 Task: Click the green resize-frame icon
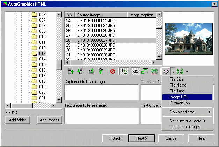[145, 72]
